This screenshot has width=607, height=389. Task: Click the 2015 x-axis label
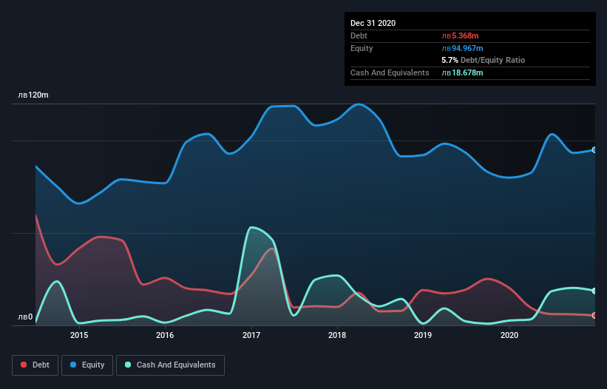(79, 335)
